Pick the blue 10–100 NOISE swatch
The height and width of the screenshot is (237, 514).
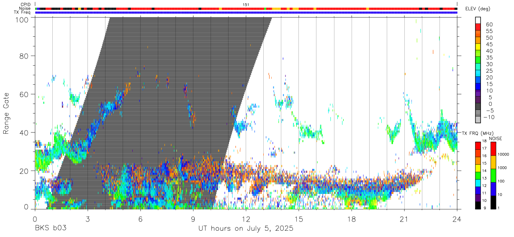(x=493, y=189)
